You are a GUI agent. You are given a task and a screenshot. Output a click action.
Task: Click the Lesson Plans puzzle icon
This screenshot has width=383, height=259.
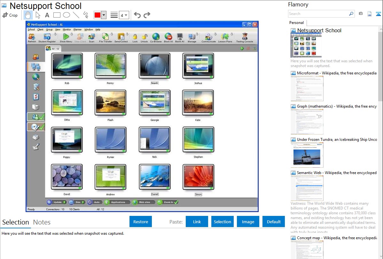[x=225, y=38]
